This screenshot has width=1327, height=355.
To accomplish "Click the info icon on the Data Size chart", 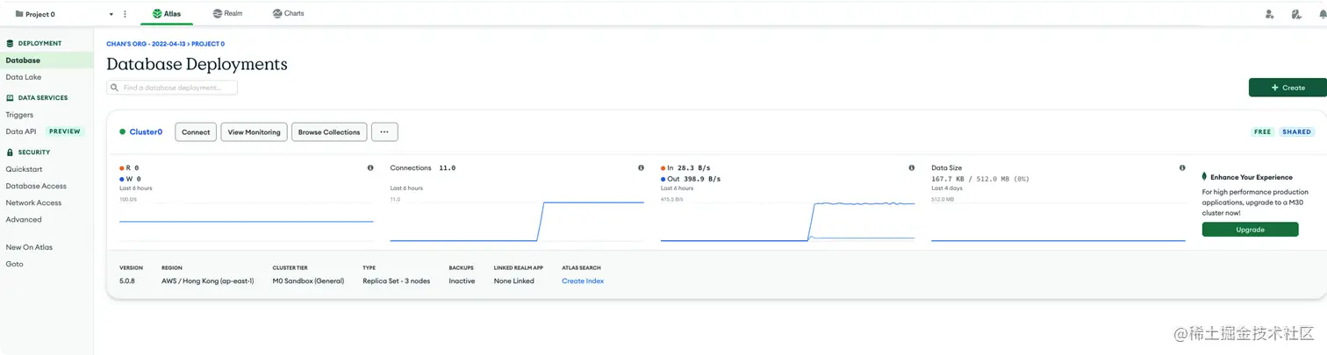I will click(x=1182, y=167).
